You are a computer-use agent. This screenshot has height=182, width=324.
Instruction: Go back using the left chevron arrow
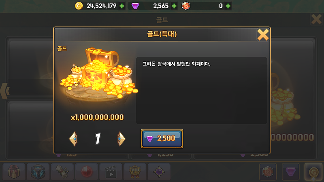(x=5, y=91)
